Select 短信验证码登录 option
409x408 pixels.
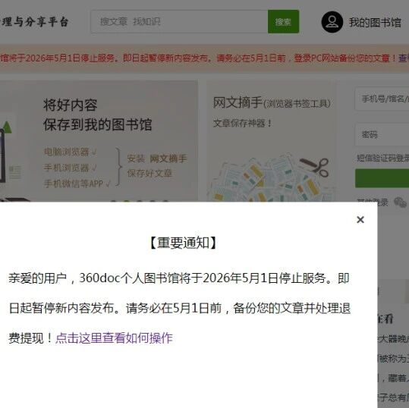pos(382,158)
